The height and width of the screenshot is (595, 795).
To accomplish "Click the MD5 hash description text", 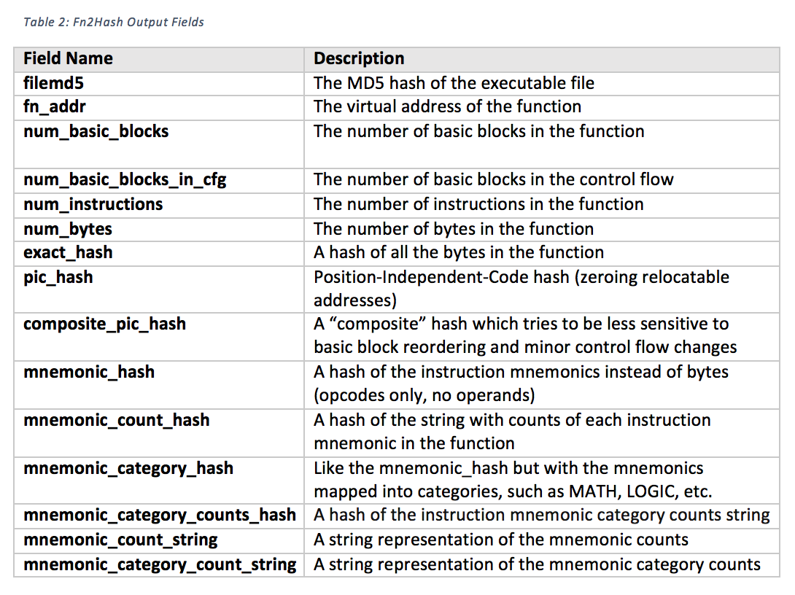I will 454,83.
